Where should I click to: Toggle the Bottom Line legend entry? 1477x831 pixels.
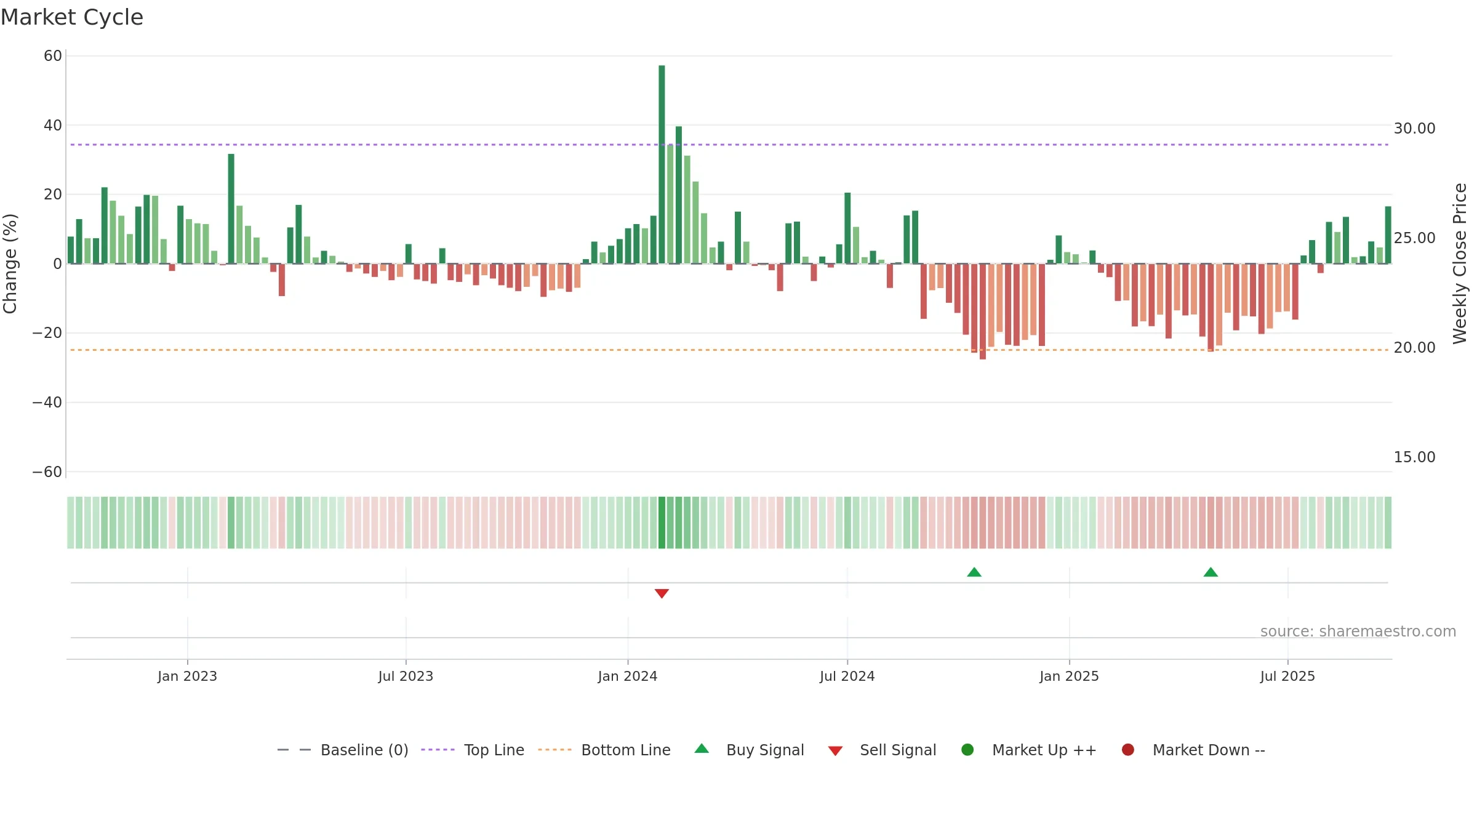[x=604, y=750]
